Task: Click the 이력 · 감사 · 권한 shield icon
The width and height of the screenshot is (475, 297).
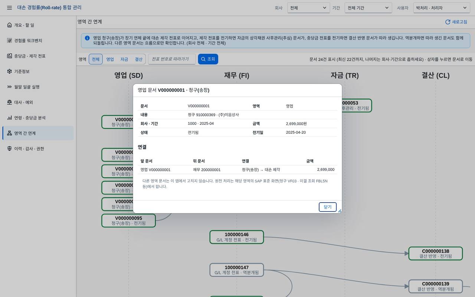Action: (9, 148)
